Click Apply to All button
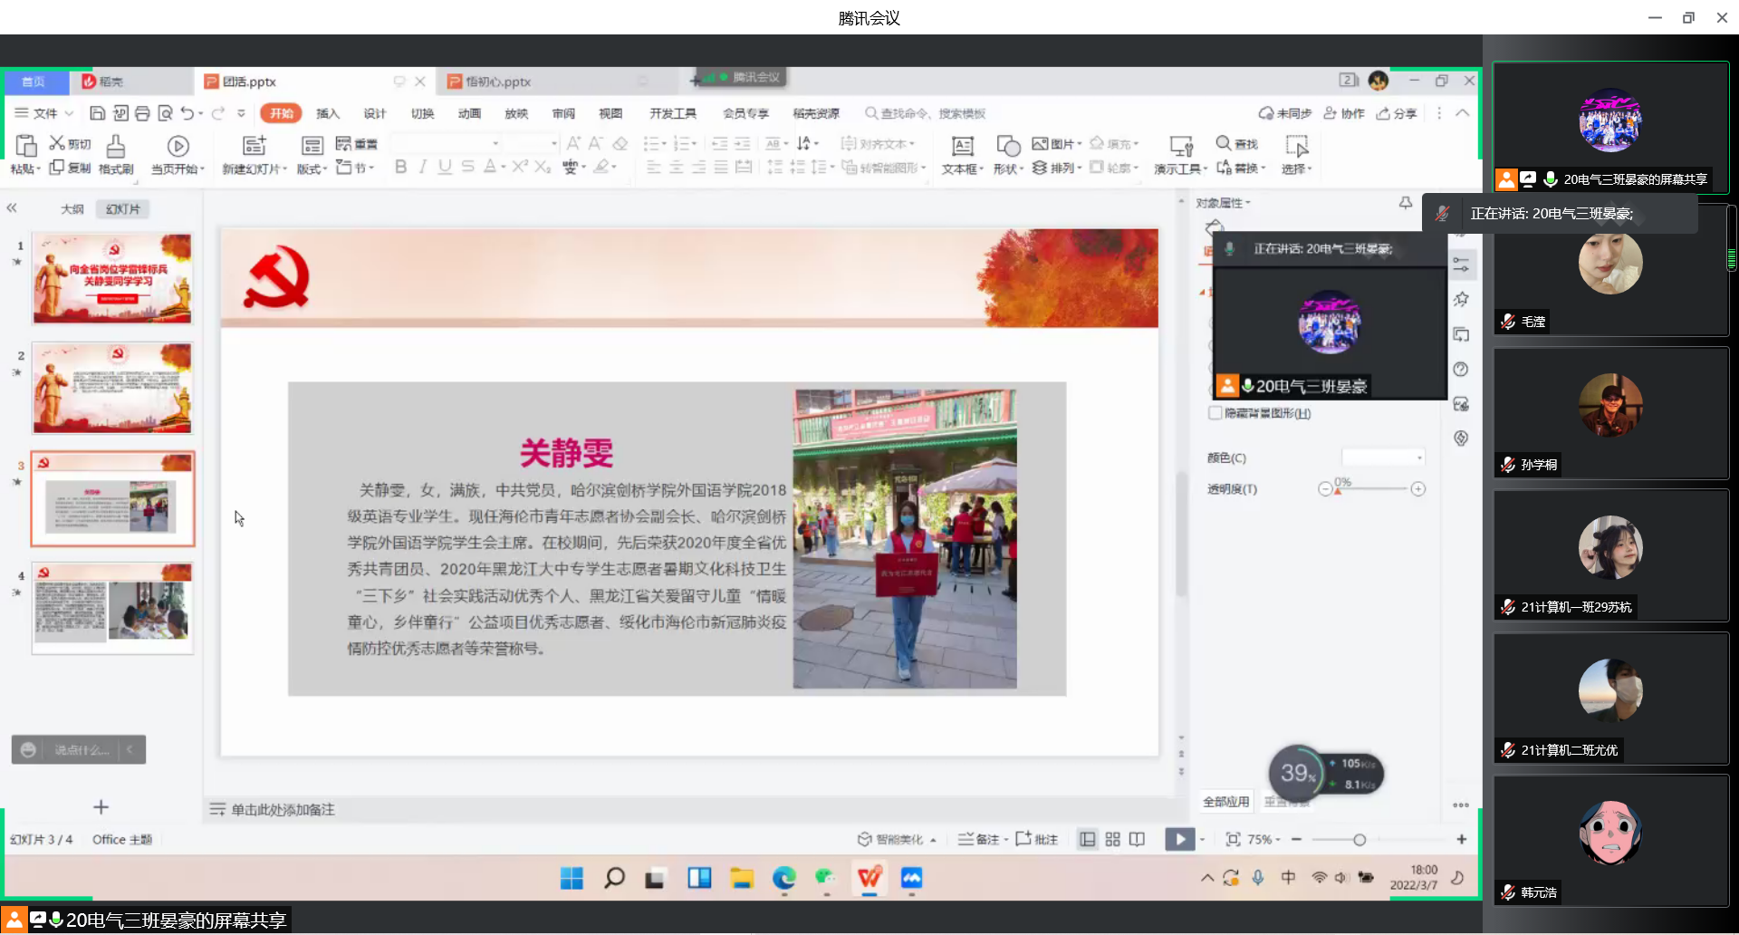 point(1226,801)
